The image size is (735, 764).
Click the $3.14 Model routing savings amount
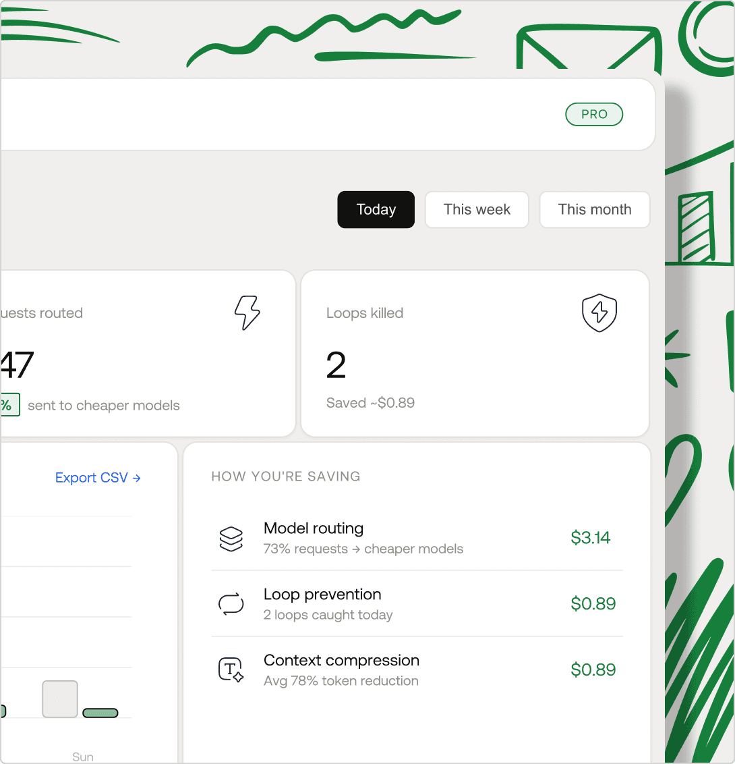click(x=590, y=538)
